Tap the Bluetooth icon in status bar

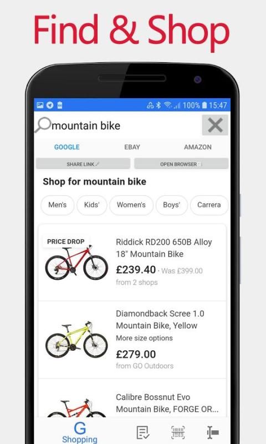(158, 105)
